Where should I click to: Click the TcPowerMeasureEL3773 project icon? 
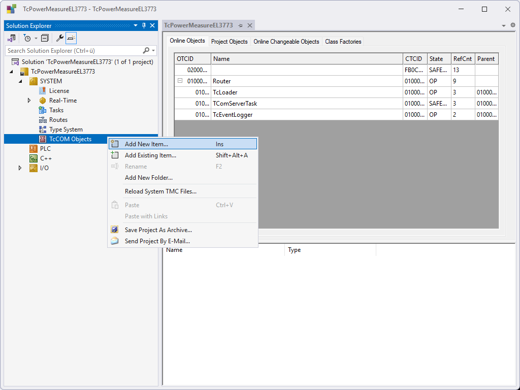click(24, 72)
